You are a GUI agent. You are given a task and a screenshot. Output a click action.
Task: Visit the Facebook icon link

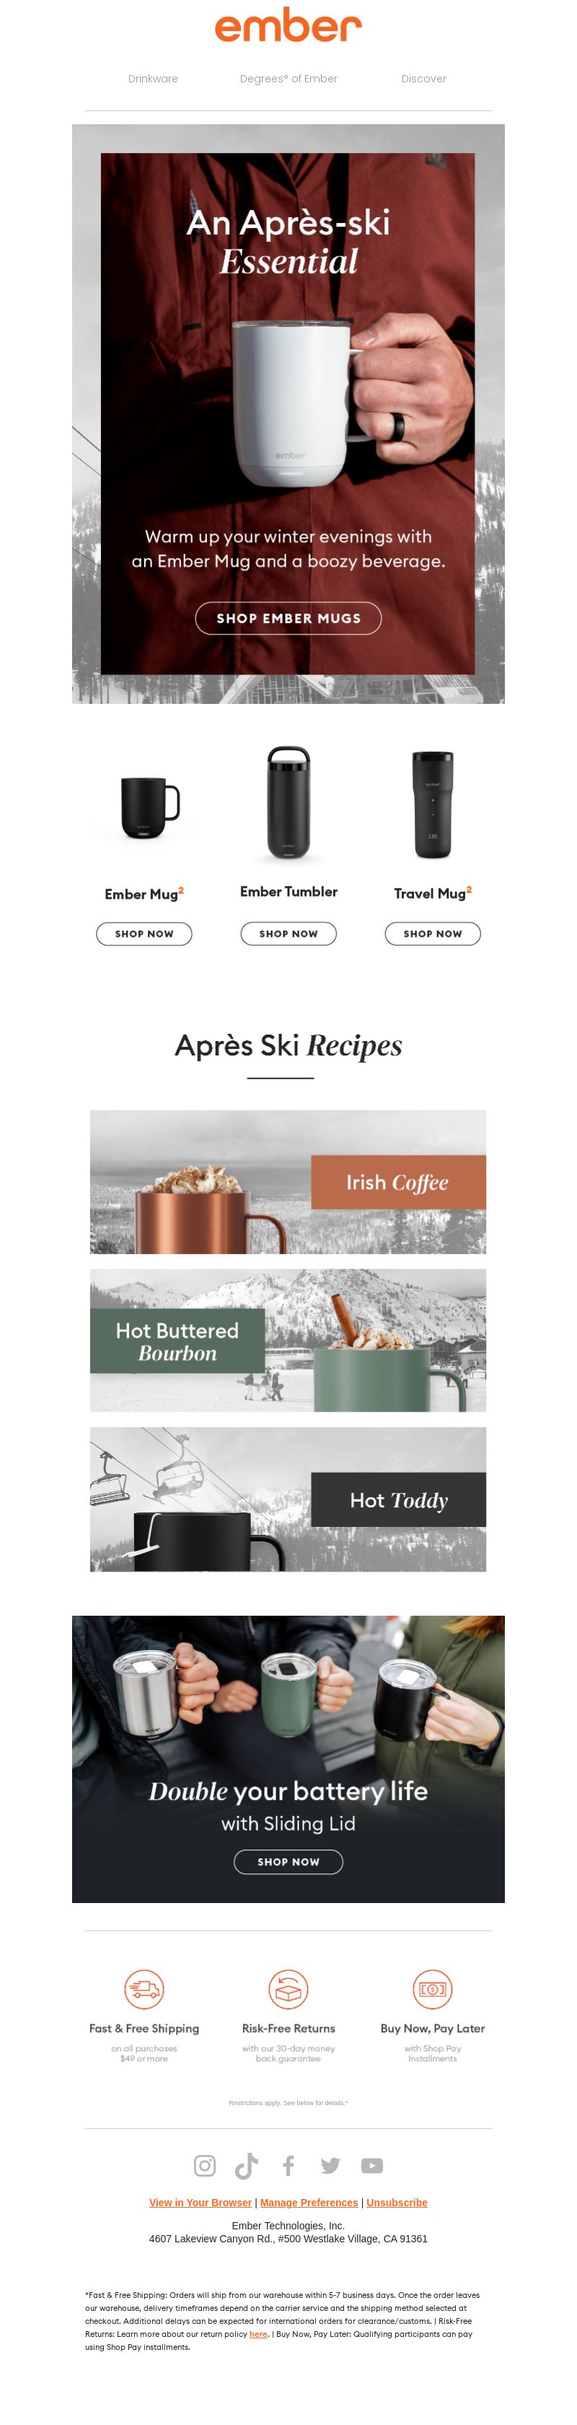pyautogui.click(x=288, y=2165)
